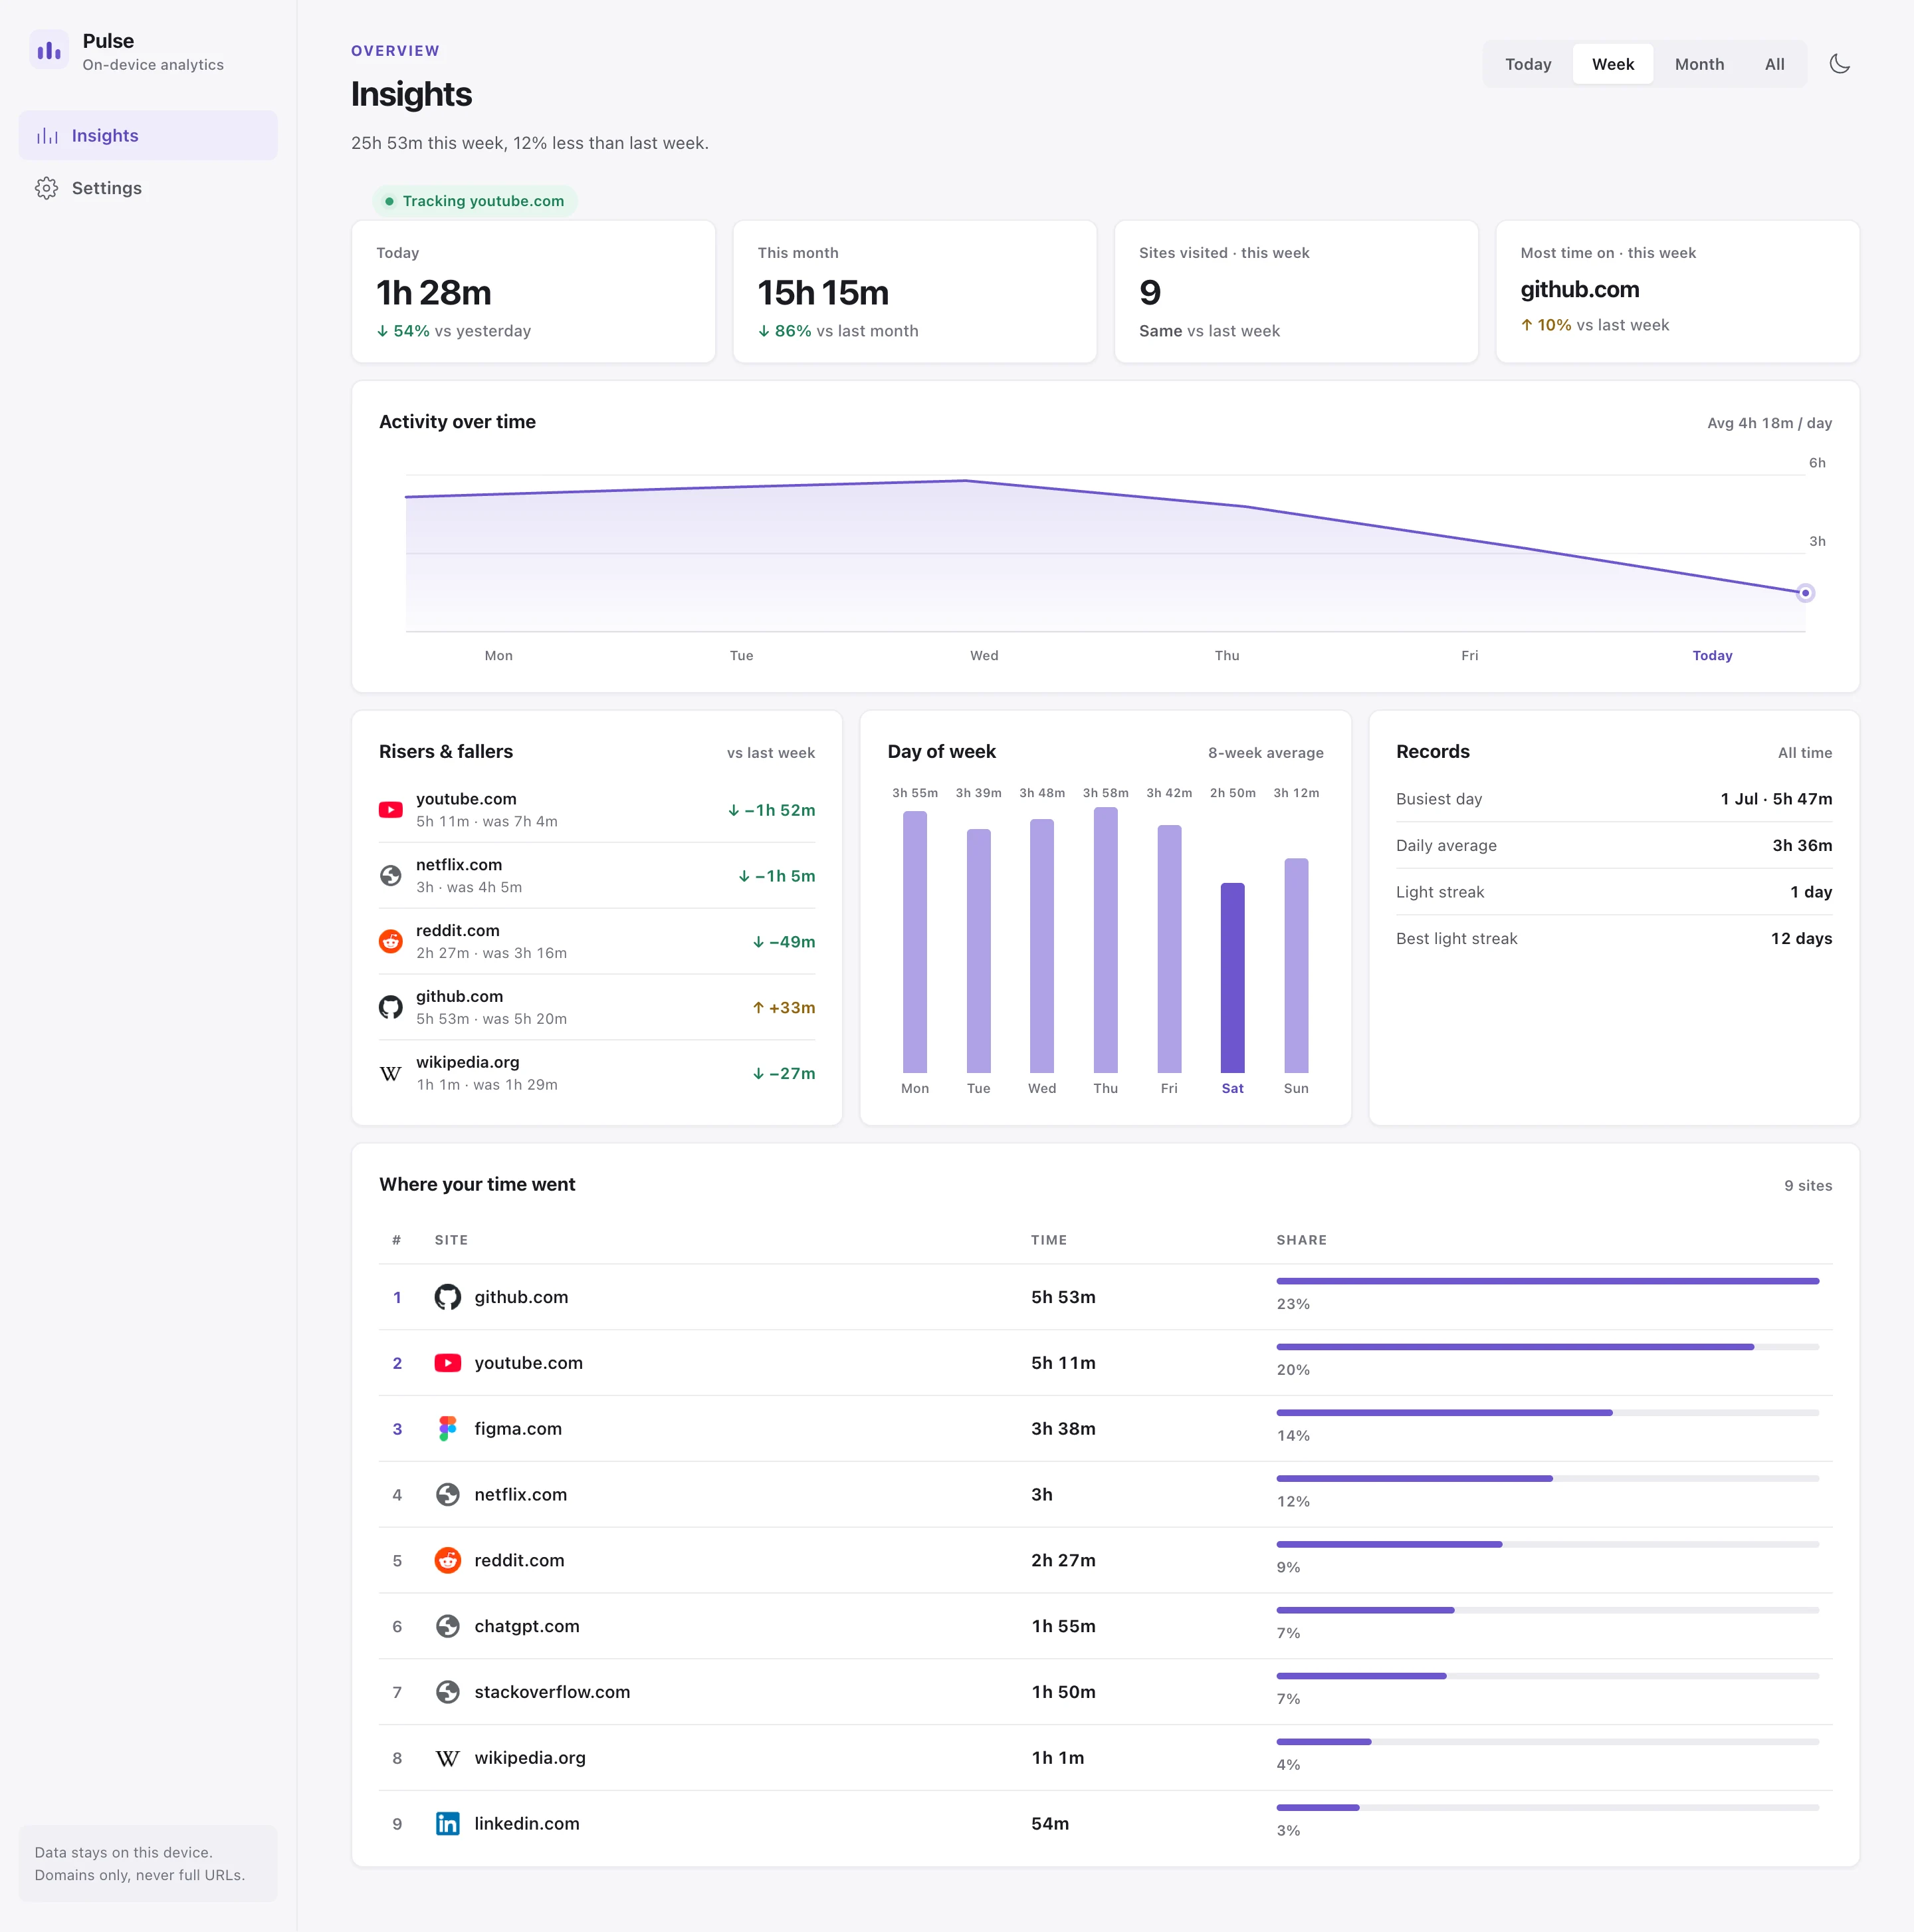This screenshot has height=1932, width=1914.
Task: Click Wikipedia icon in Risers & fallers
Action: click(x=391, y=1073)
